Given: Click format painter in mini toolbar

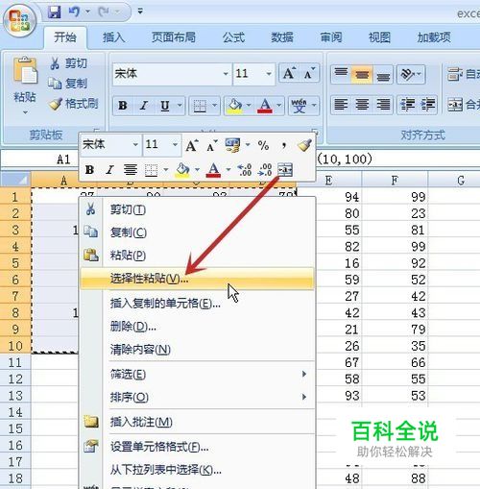Looking at the screenshot, I should [x=304, y=145].
